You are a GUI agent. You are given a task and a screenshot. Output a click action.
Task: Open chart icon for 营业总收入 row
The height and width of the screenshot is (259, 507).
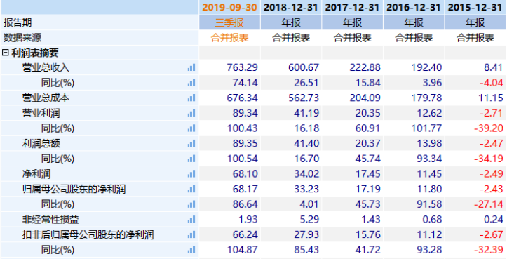[x=191, y=67]
